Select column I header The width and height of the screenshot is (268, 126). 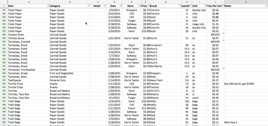(199, 2)
